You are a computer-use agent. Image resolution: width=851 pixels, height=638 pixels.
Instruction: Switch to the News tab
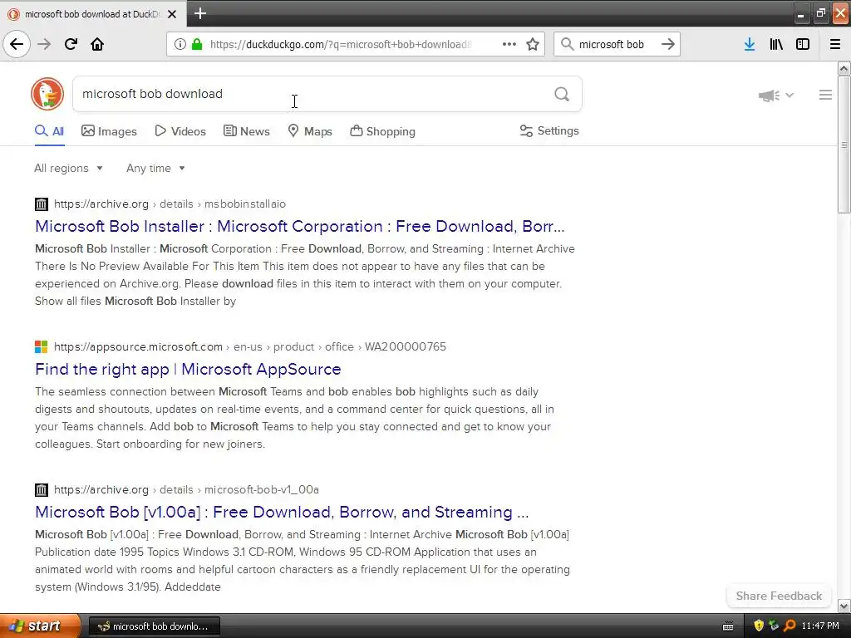pos(246,131)
